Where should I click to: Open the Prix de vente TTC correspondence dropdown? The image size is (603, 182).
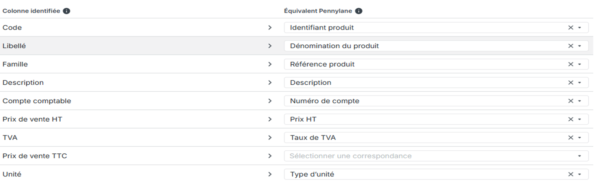[436, 156]
